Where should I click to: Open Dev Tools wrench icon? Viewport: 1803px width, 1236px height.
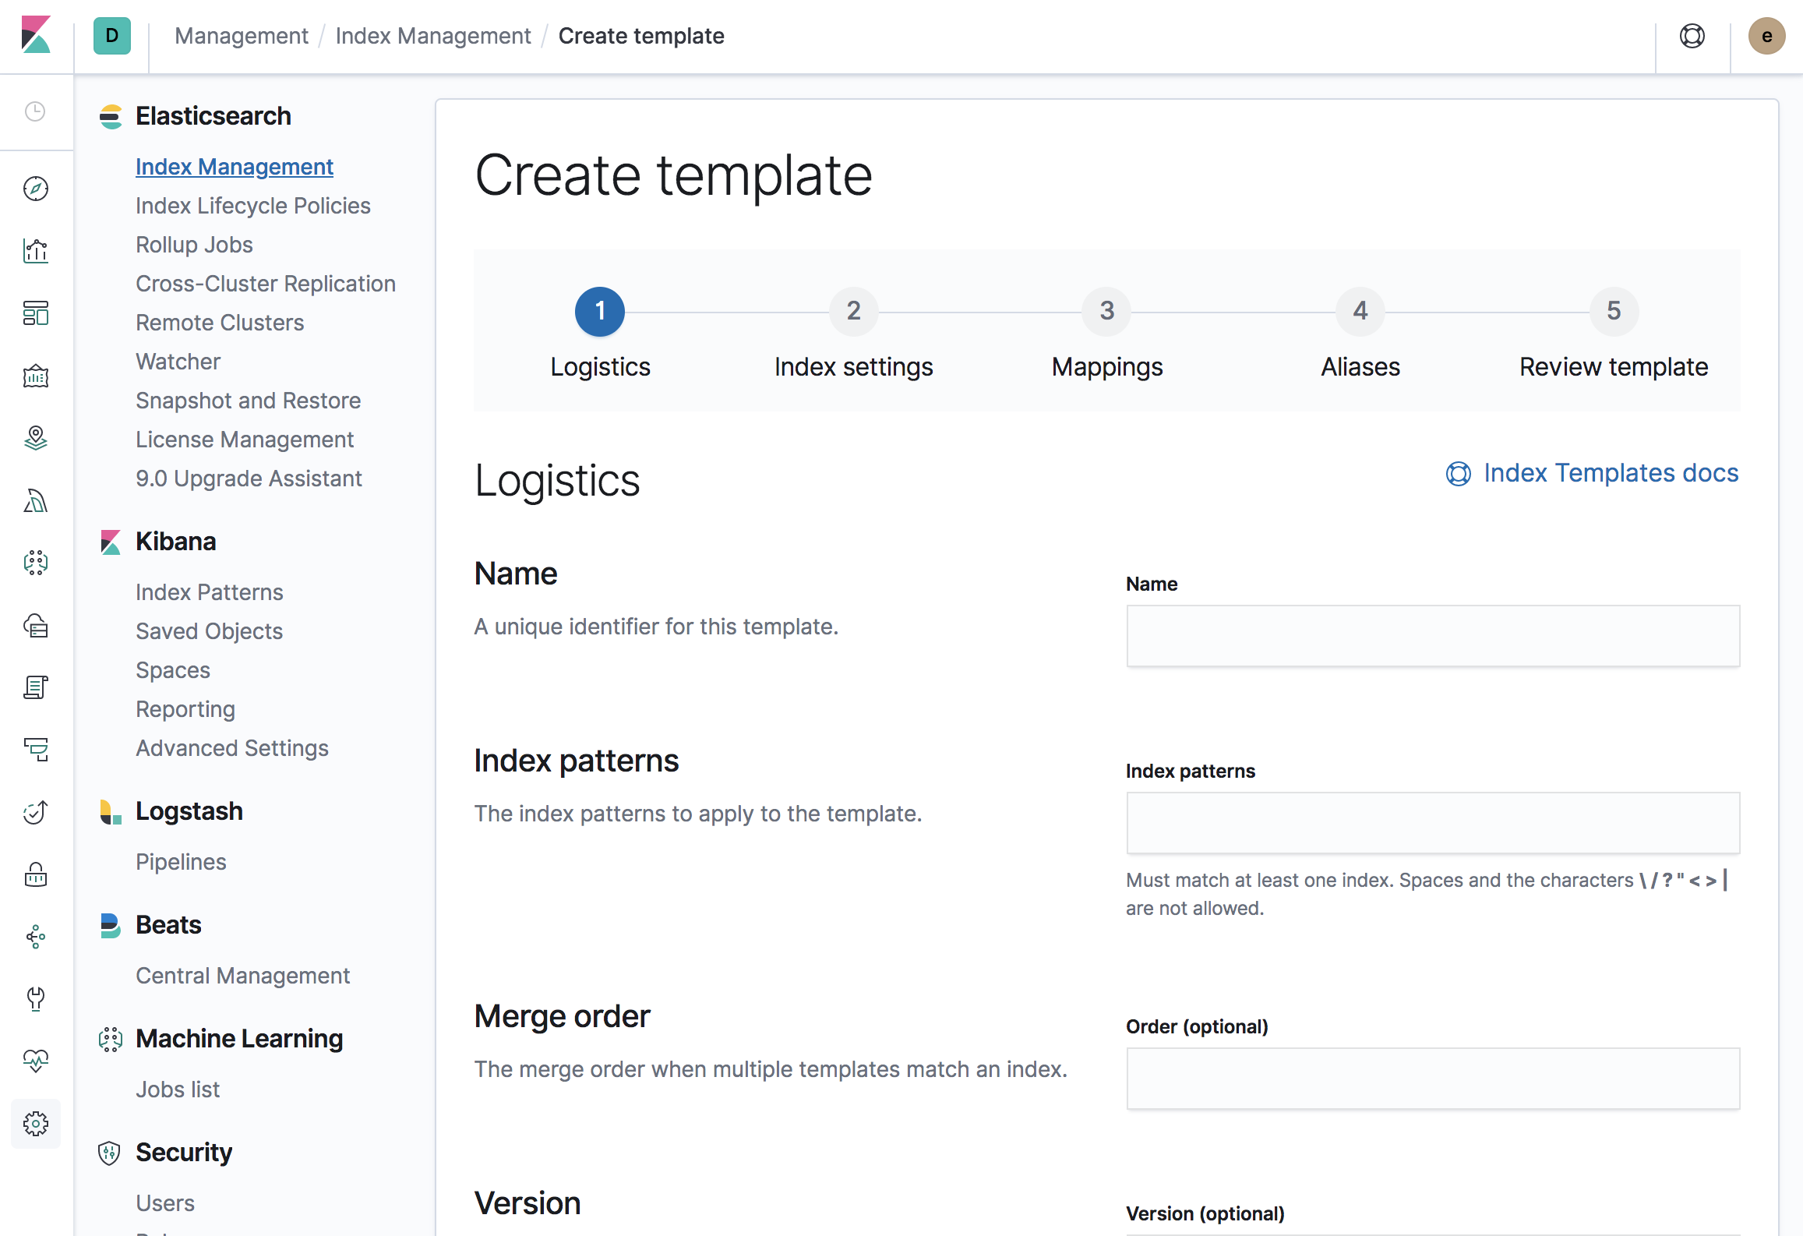coord(36,998)
